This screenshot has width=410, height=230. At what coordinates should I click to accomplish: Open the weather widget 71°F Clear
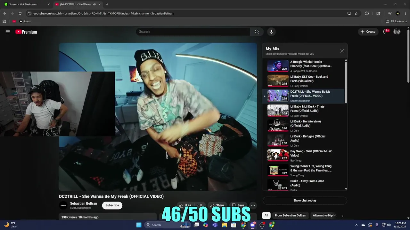[10, 225]
